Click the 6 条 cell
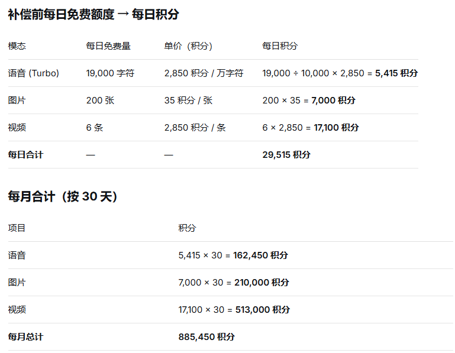Image resolution: width=455 pixels, height=353 pixels. click(95, 128)
